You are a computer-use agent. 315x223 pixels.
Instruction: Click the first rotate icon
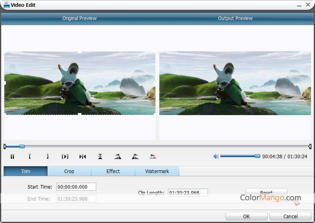click(x=118, y=157)
